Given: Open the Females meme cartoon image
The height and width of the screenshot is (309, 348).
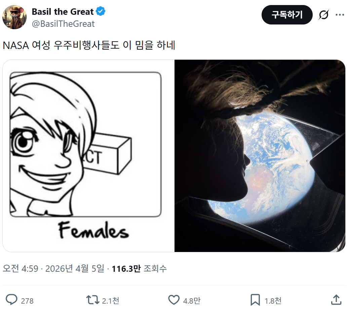Looking at the screenshot, I should point(88,156).
